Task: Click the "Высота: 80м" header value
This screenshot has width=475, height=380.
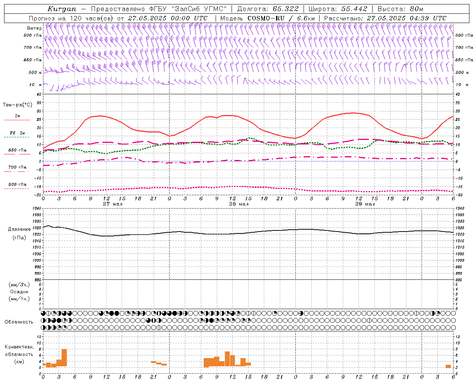Action: tap(400, 9)
